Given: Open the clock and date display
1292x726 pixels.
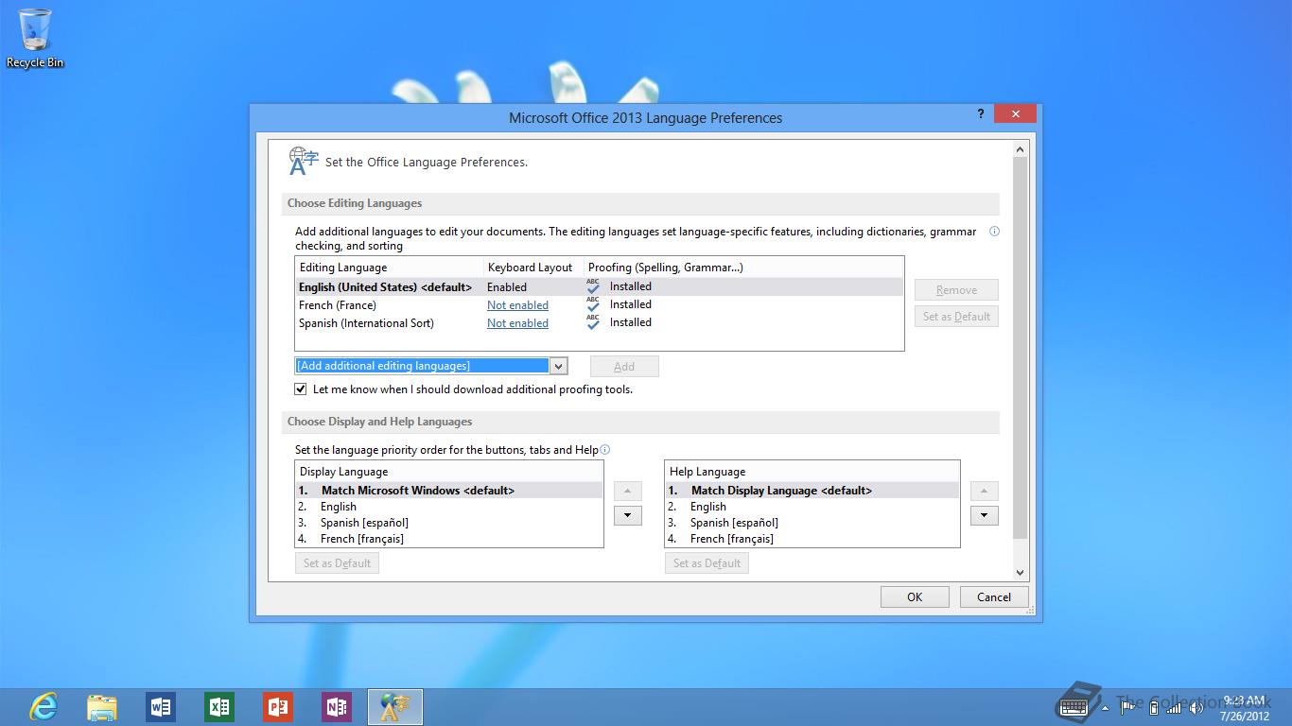Looking at the screenshot, I should (1245, 708).
